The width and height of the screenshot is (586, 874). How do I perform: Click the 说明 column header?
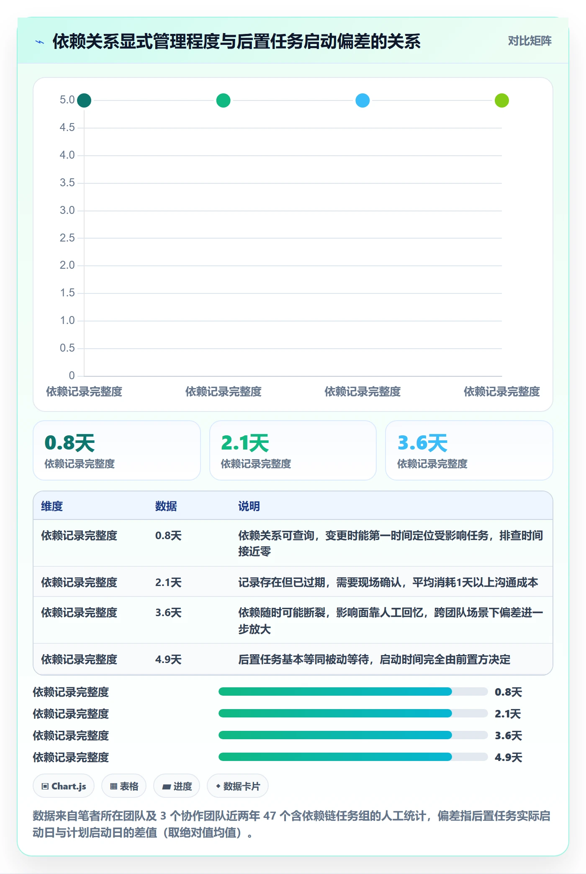pyautogui.click(x=249, y=506)
